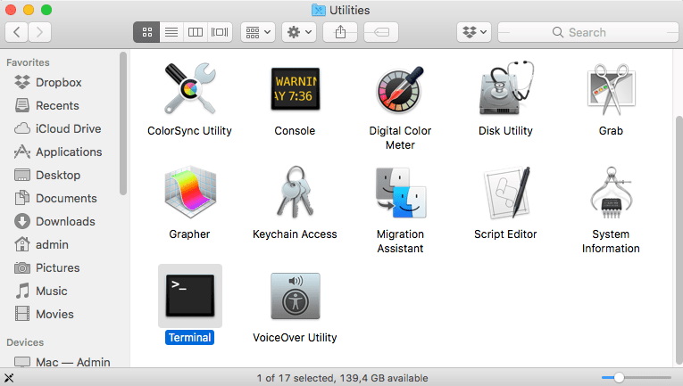Select the Migration Assistant icon
The height and width of the screenshot is (386, 683).
(401, 193)
